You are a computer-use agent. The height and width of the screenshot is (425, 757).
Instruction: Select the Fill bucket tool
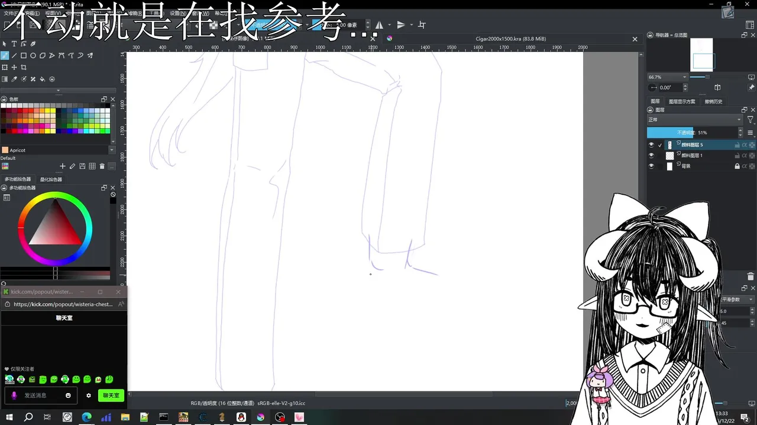[x=43, y=79]
